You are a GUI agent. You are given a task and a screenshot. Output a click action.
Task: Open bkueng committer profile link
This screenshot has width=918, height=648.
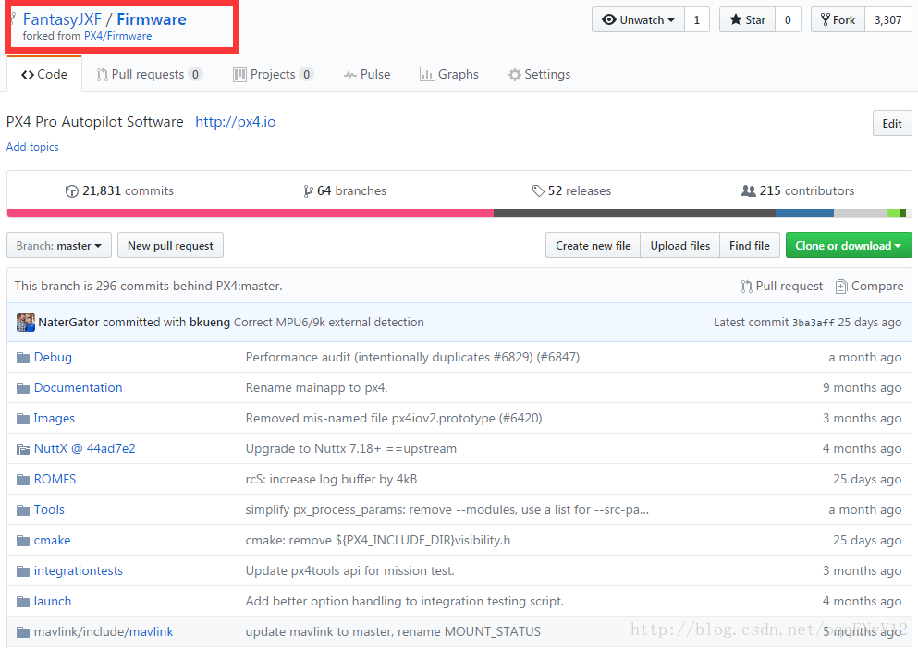click(210, 322)
